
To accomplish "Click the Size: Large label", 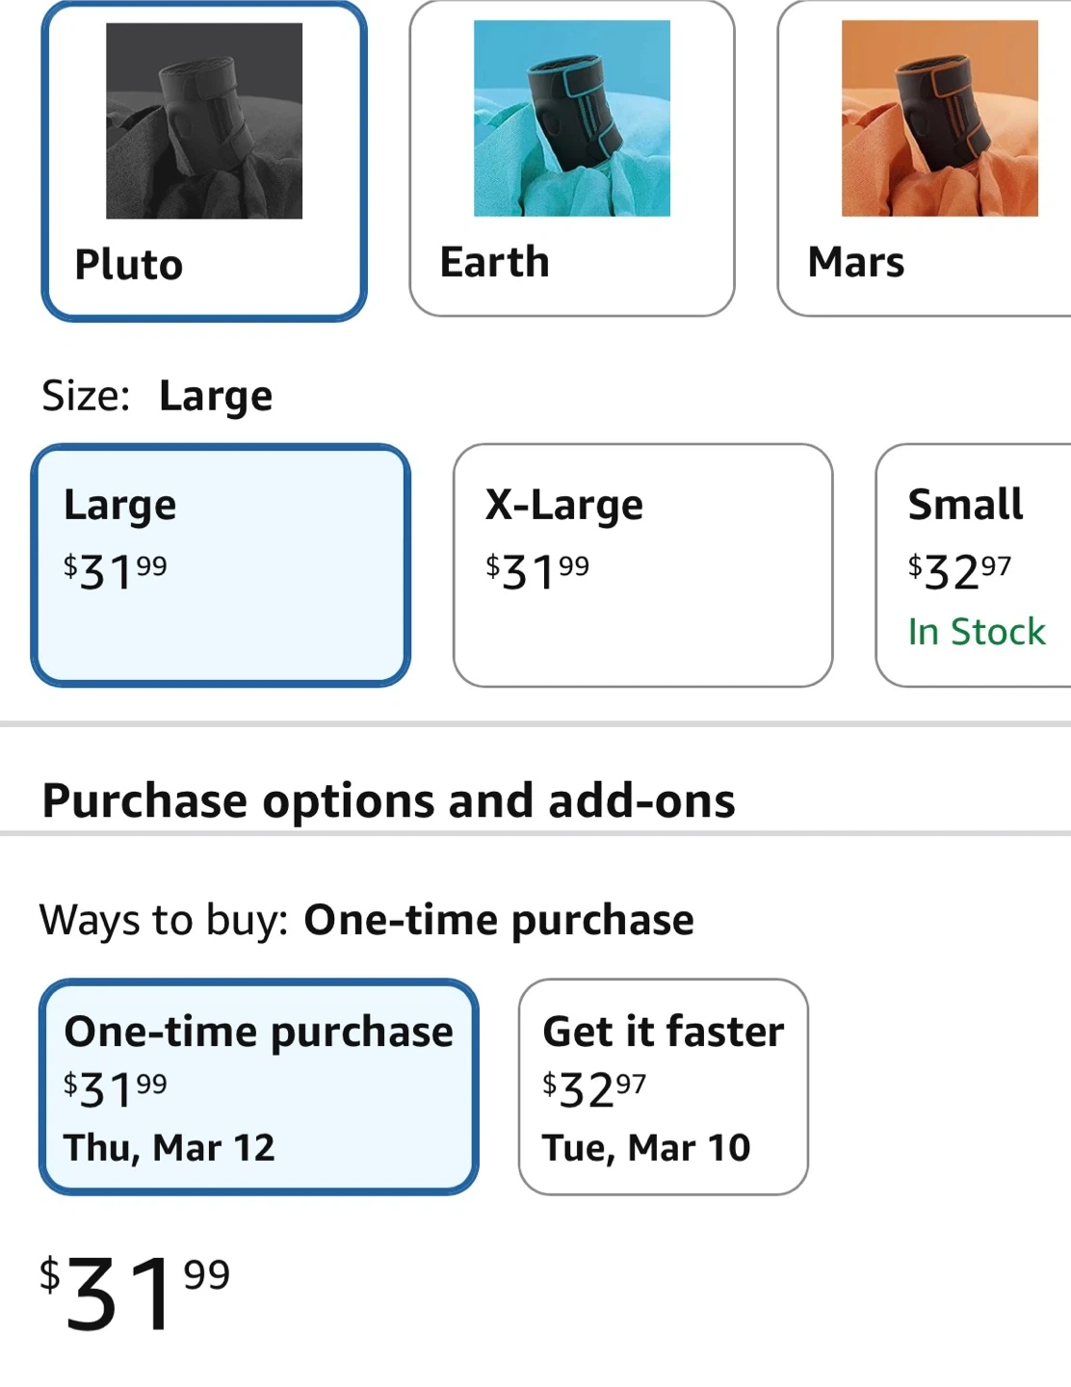I will pyautogui.click(x=157, y=396).
